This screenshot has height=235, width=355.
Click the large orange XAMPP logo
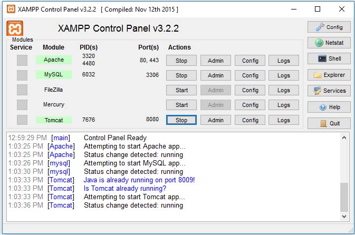click(15, 28)
